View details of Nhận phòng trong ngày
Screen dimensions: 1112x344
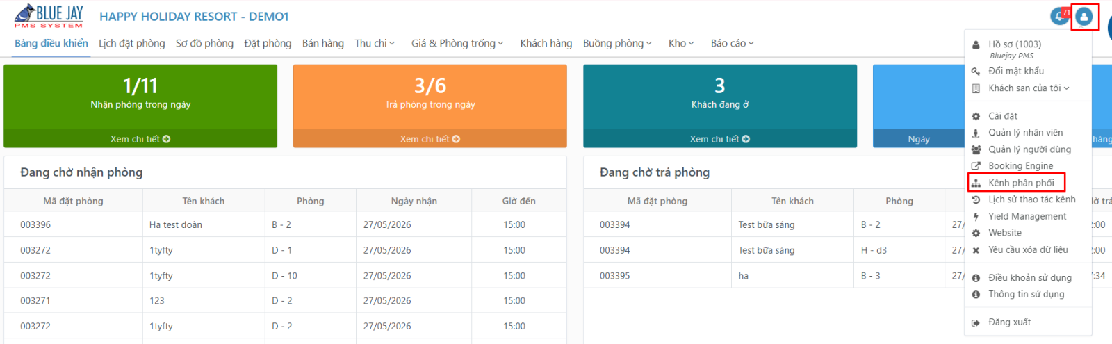pos(140,139)
